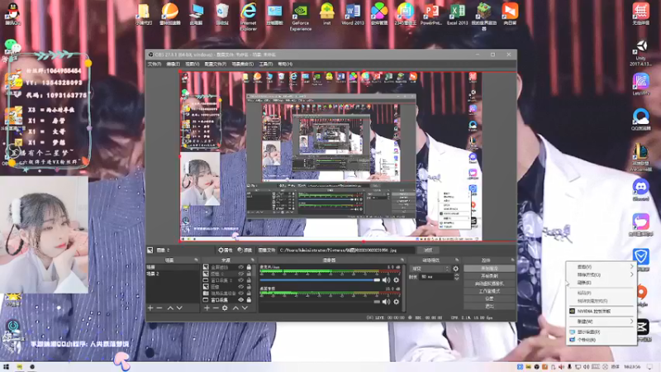Open Discord desktop shortcut

[x=641, y=190]
